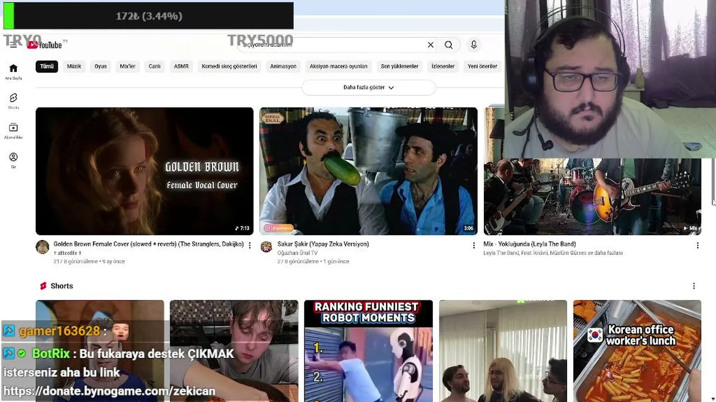The height and width of the screenshot is (402, 716).
Task: Select the Tümü filter chip
Action: pyautogui.click(x=47, y=66)
